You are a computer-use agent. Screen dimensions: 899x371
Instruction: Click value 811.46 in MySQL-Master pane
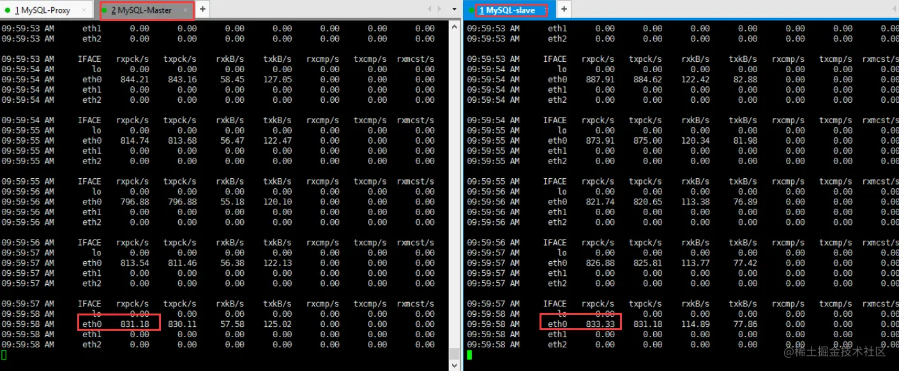click(x=182, y=263)
